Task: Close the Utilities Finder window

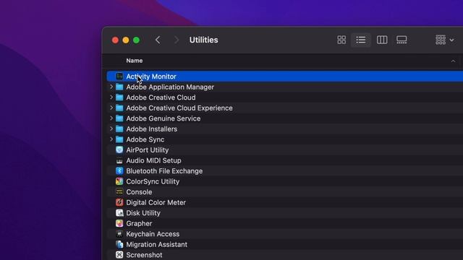Action: (115, 40)
